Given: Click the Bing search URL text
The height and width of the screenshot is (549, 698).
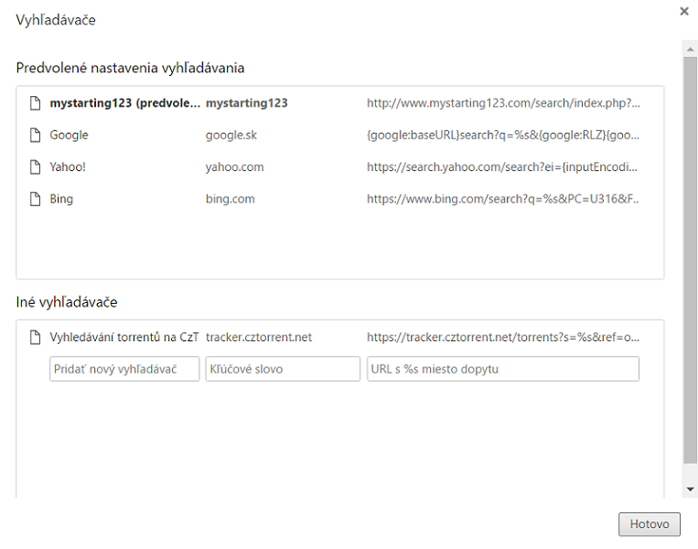Looking at the screenshot, I should click(x=503, y=199).
